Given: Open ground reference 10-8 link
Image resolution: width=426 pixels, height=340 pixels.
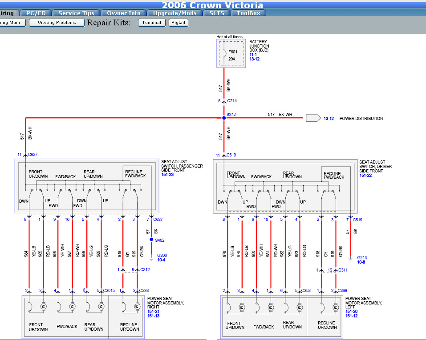Looking at the screenshot, I should point(361,262).
